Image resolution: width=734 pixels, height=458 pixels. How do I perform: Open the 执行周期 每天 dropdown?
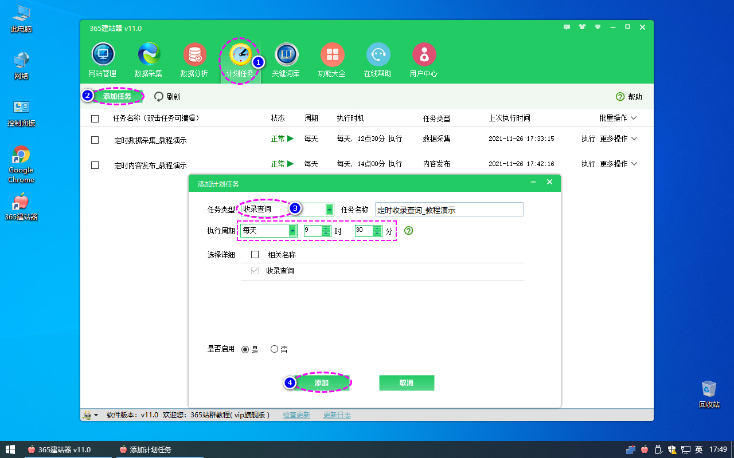point(268,231)
